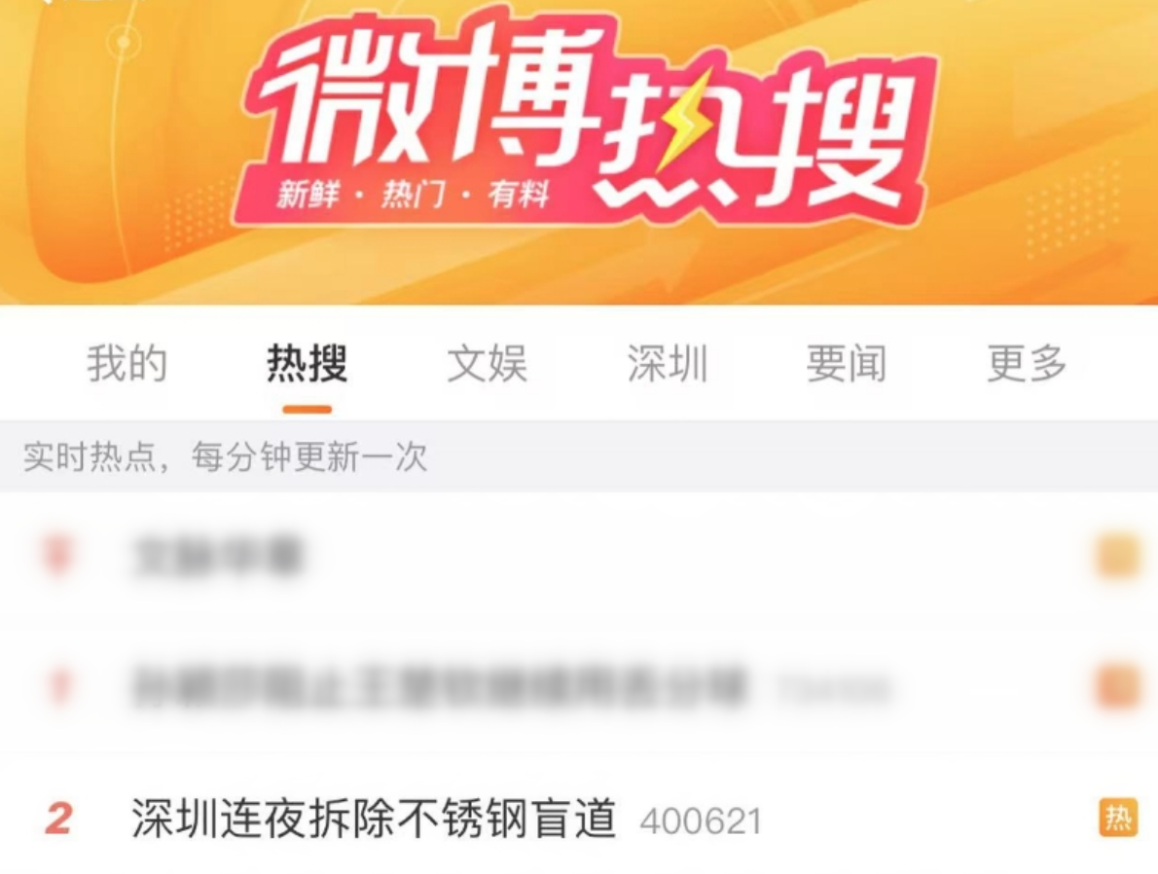Tap the 新鲜·热门·有料 slogan ribbon

(x=413, y=196)
